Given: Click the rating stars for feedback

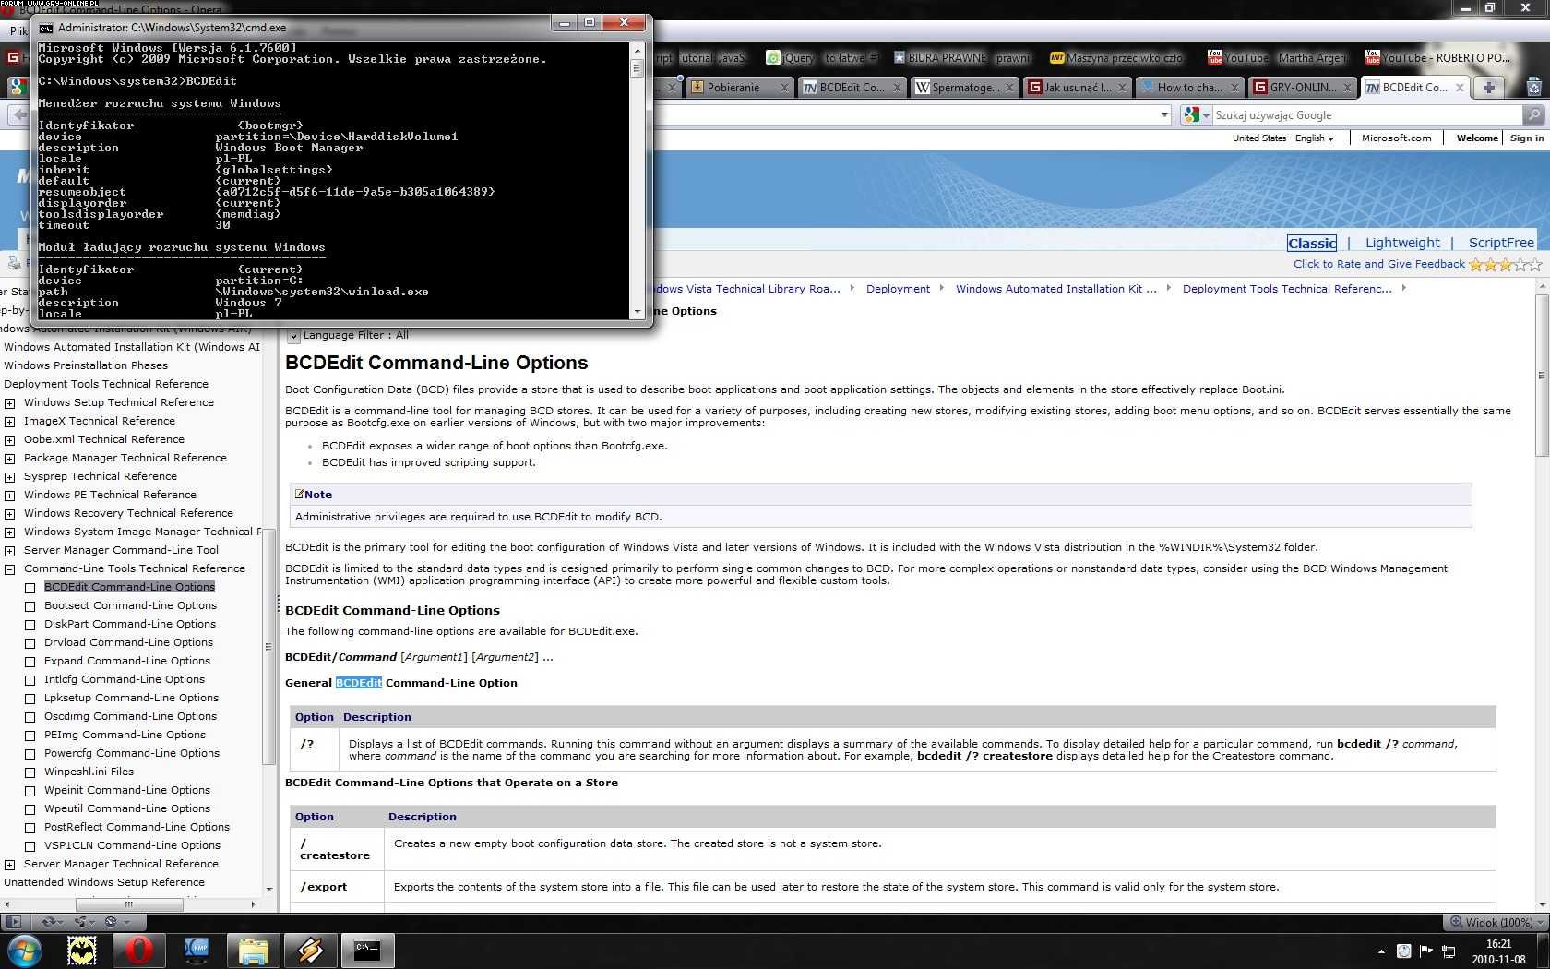Looking at the screenshot, I should (x=1505, y=265).
